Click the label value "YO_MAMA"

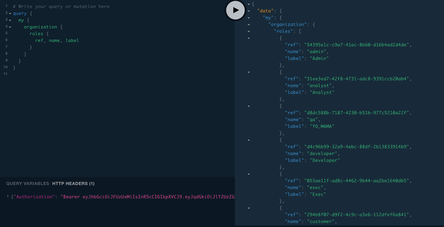(x=322, y=126)
